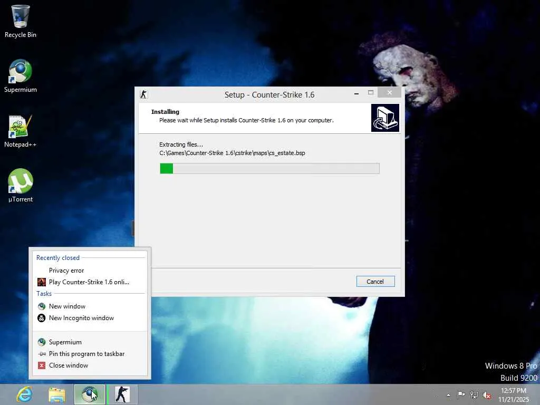
Task: Click the 'Extracting files...' status text
Action: pos(181,144)
